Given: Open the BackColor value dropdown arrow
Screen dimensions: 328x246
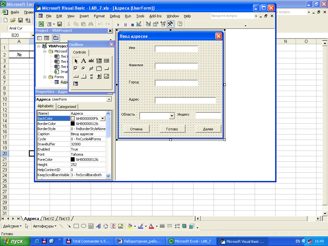Looking at the screenshot, I should coord(102,119).
